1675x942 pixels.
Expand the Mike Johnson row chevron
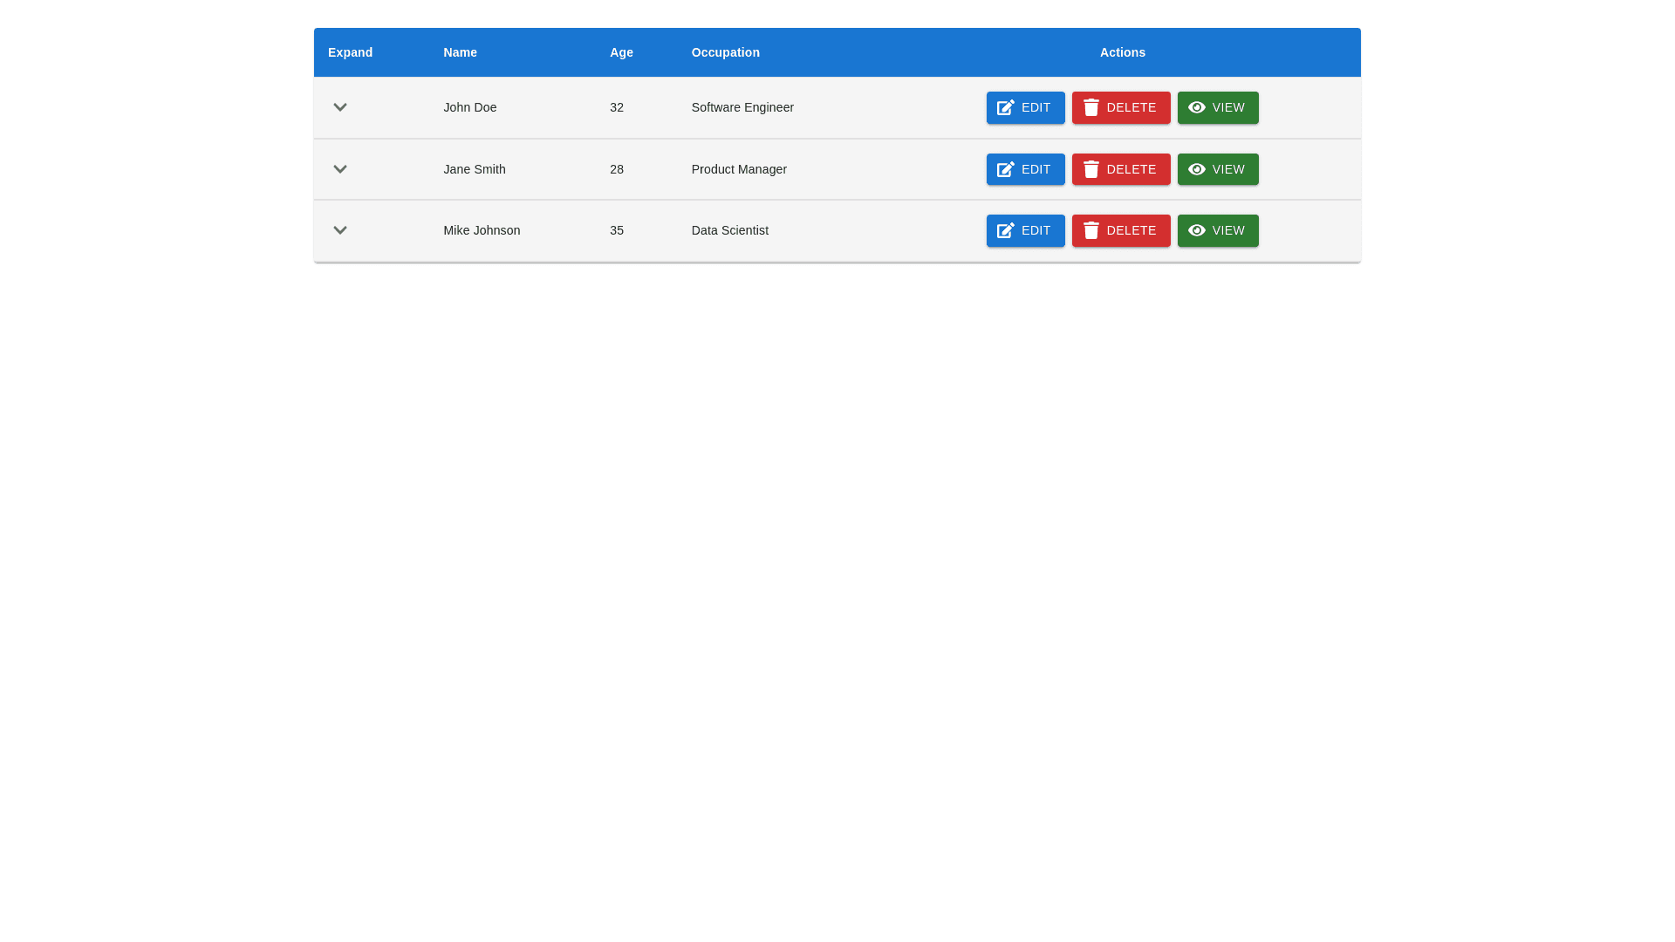click(340, 230)
